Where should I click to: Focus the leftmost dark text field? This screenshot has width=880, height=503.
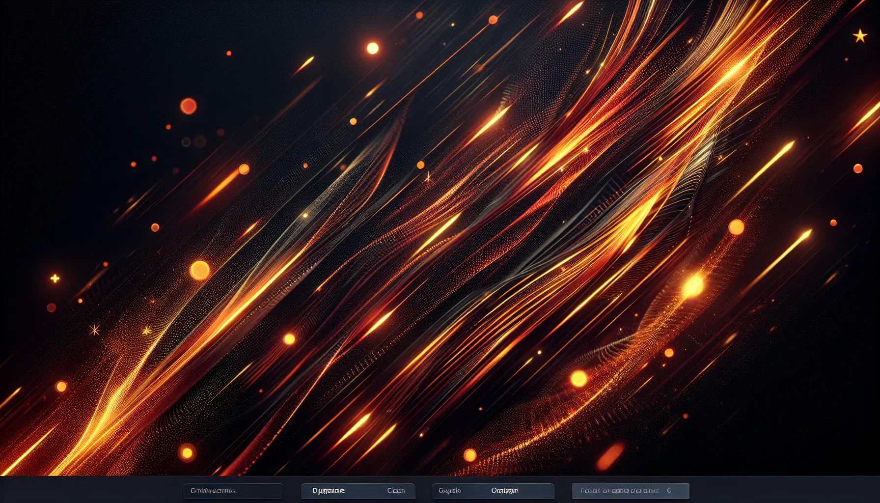click(x=233, y=491)
